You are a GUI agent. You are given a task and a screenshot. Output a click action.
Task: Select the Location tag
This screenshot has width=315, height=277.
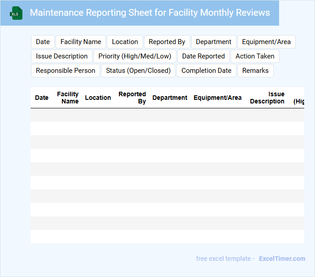click(125, 42)
